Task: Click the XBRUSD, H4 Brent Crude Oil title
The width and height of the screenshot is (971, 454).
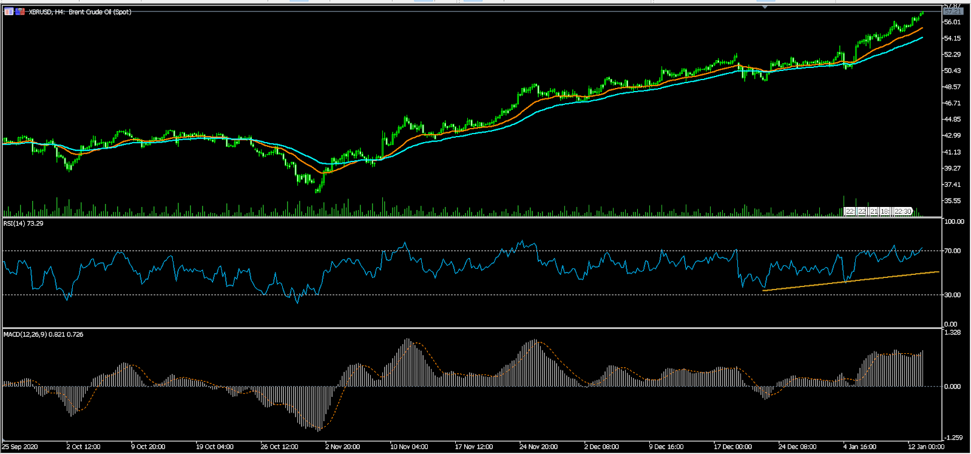Action: (x=80, y=12)
